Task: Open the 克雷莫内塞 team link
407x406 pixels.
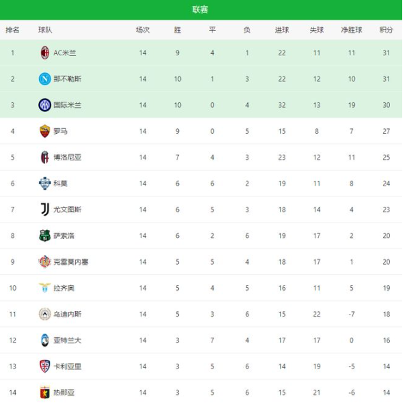Action: click(x=71, y=262)
